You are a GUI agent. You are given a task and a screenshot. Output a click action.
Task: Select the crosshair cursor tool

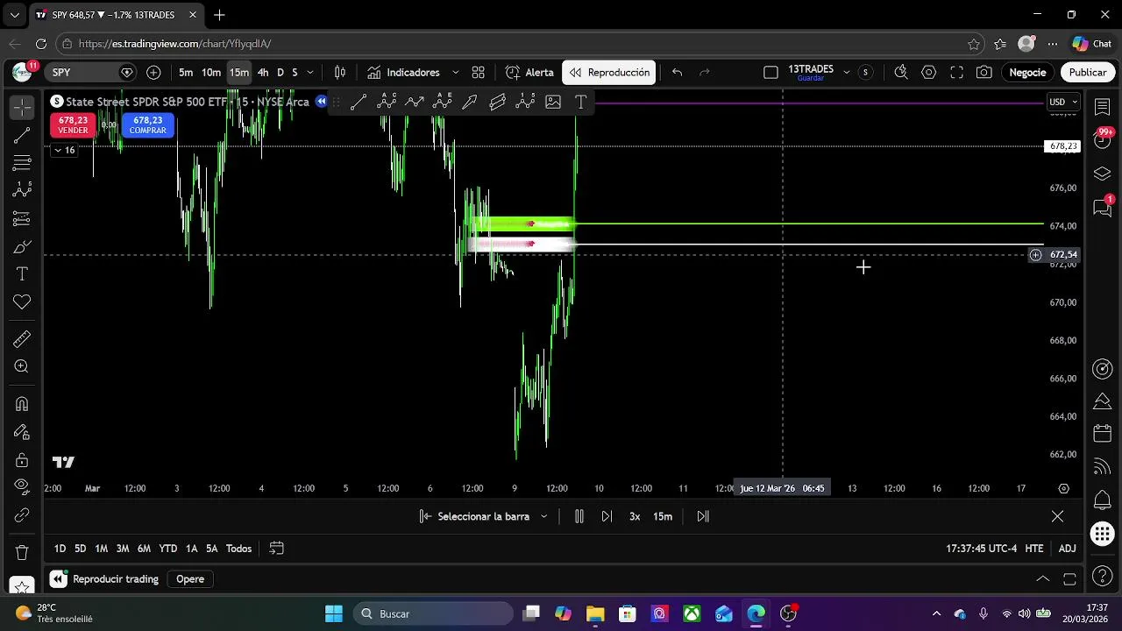click(22, 107)
